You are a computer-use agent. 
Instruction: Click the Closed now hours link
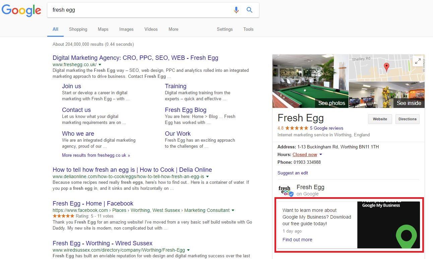305,155
